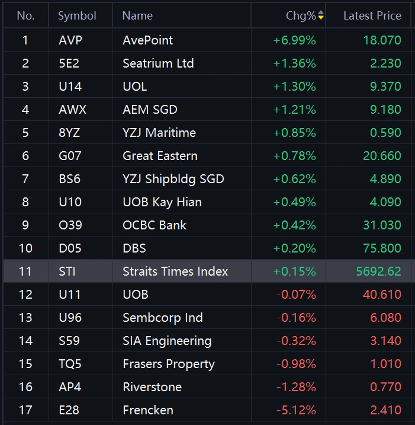Screen dimensions: 415x425
Task: Click the 9.180 latest price
Action: pos(385,110)
